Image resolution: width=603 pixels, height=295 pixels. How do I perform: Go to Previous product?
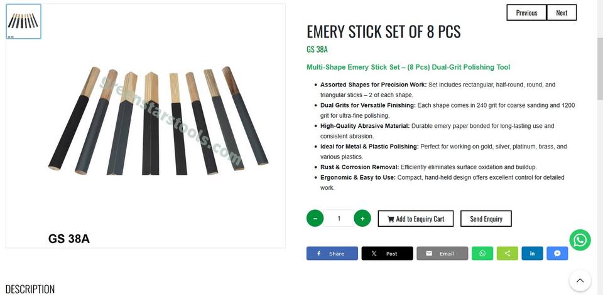(526, 13)
